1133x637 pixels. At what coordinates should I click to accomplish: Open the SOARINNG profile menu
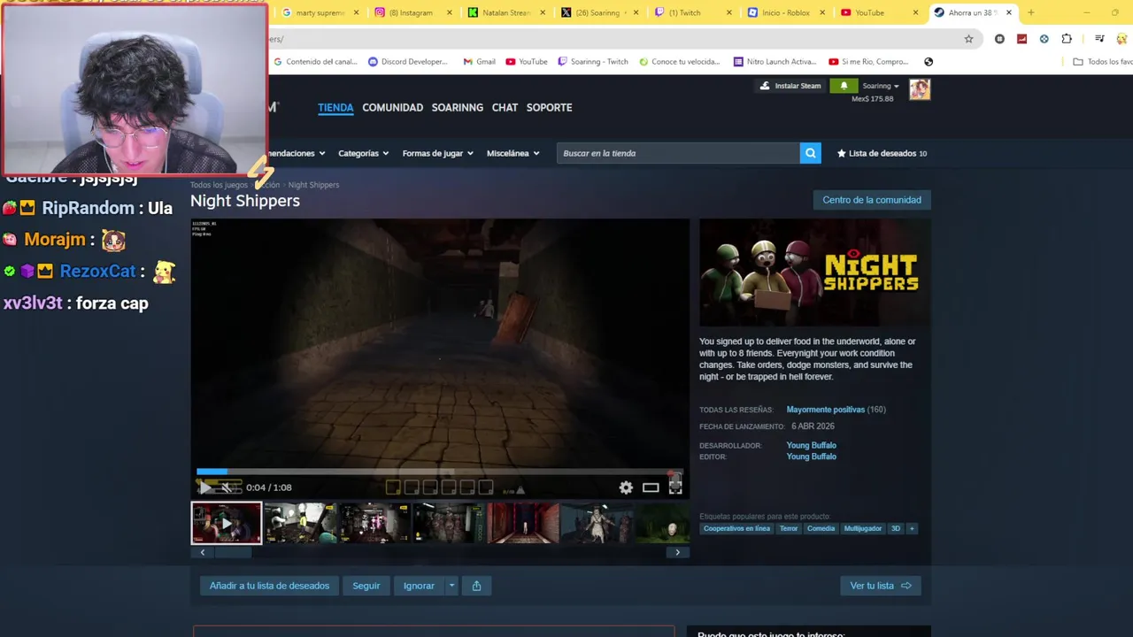(x=457, y=107)
